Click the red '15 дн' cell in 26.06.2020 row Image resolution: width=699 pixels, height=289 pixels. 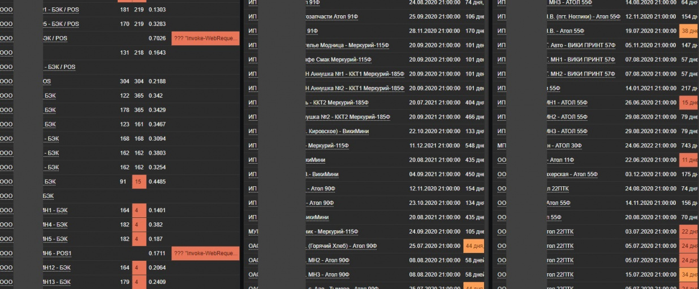689,102
